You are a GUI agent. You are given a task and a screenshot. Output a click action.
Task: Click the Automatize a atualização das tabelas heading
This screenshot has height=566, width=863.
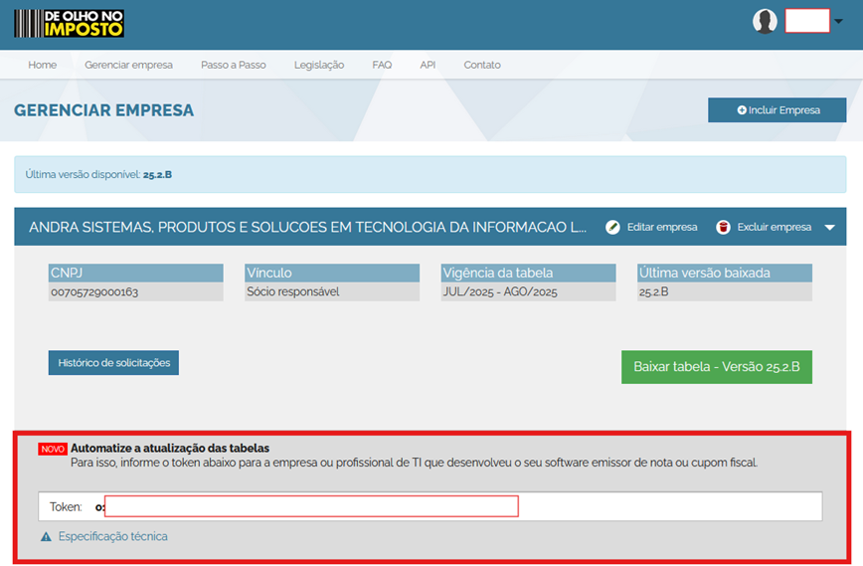pyautogui.click(x=169, y=449)
